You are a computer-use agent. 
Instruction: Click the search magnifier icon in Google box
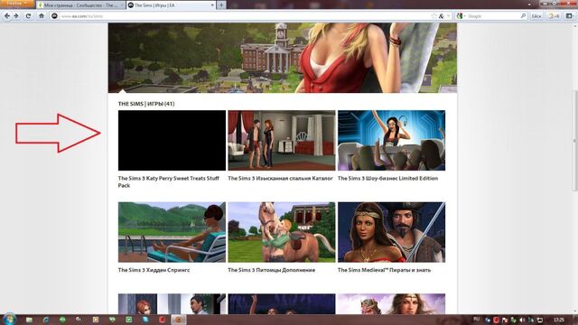[523, 16]
